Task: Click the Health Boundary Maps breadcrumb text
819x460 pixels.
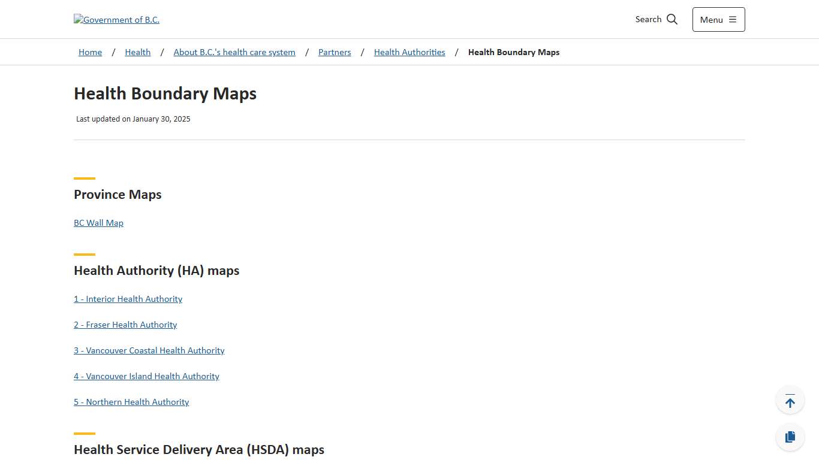Action: click(514, 52)
